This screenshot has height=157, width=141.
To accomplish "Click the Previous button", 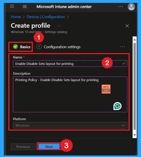I will tap(23, 147).
